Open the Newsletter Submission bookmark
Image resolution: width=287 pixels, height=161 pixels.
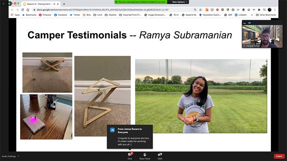pyautogui.click(x=210, y=15)
